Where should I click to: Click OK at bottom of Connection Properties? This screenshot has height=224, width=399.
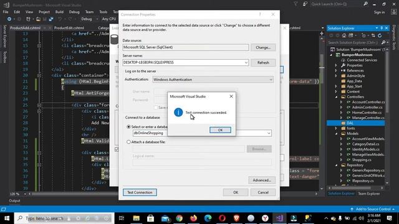pyautogui.click(x=236, y=192)
